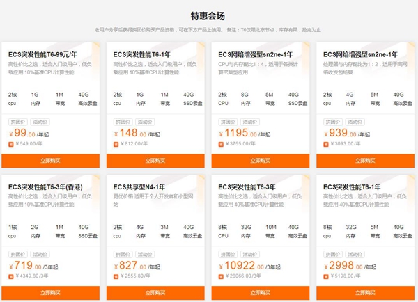The image size is (418, 302).
Task: Click 立即购买 for ECS共享型N4-1年
Action: [x=155, y=293]
